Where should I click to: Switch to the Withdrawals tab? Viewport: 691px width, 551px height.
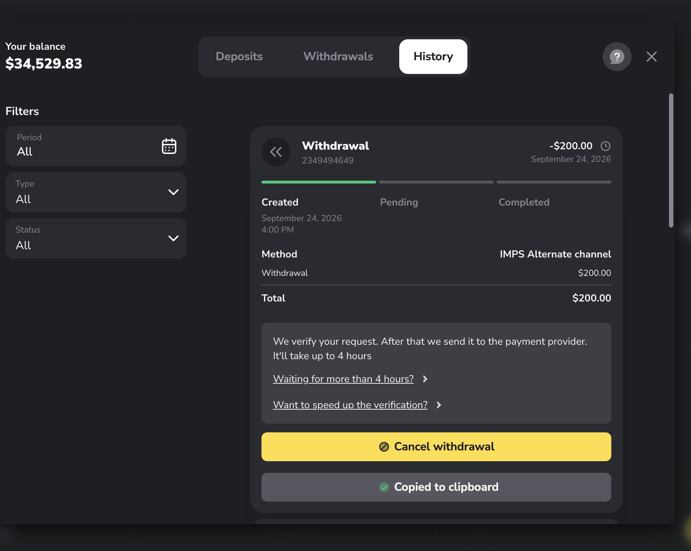tap(338, 57)
